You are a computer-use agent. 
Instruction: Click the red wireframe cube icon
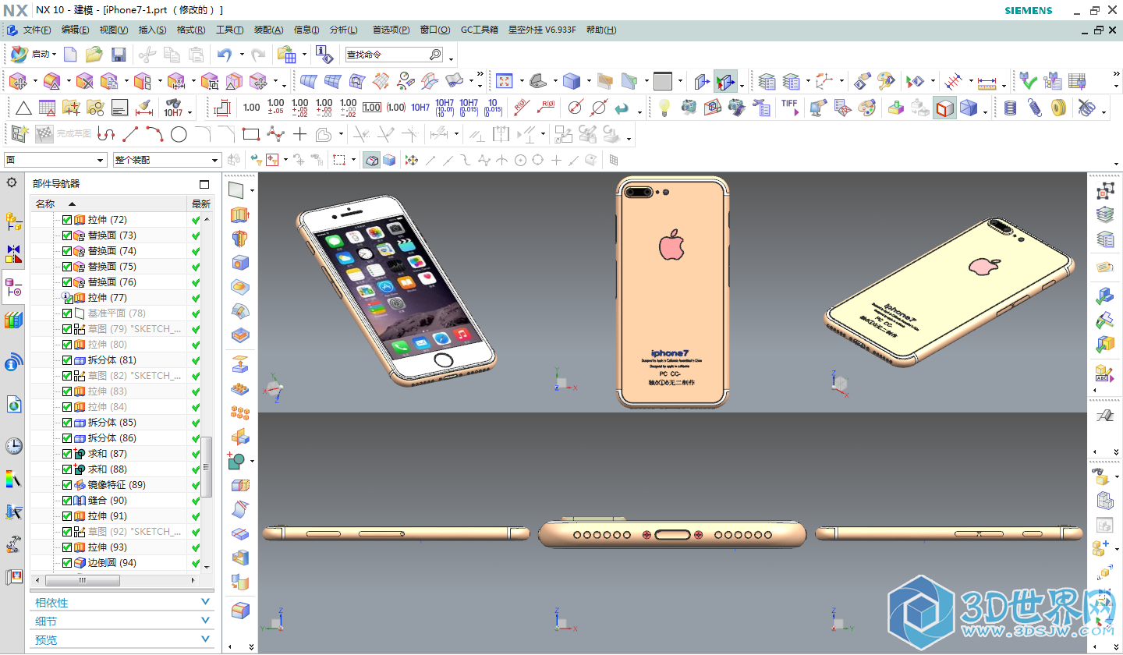[944, 108]
